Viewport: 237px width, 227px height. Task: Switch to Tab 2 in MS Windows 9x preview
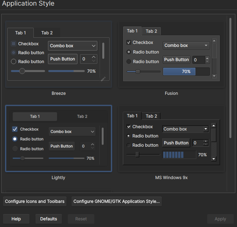click(x=151, y=116)
